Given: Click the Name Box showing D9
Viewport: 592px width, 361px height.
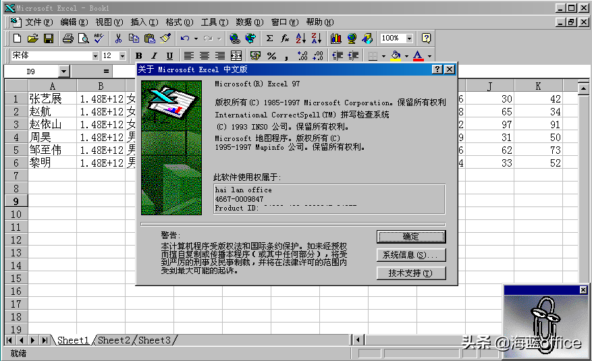Looking at the screenshot, I should pyautogui.click(x=32, y=72).
